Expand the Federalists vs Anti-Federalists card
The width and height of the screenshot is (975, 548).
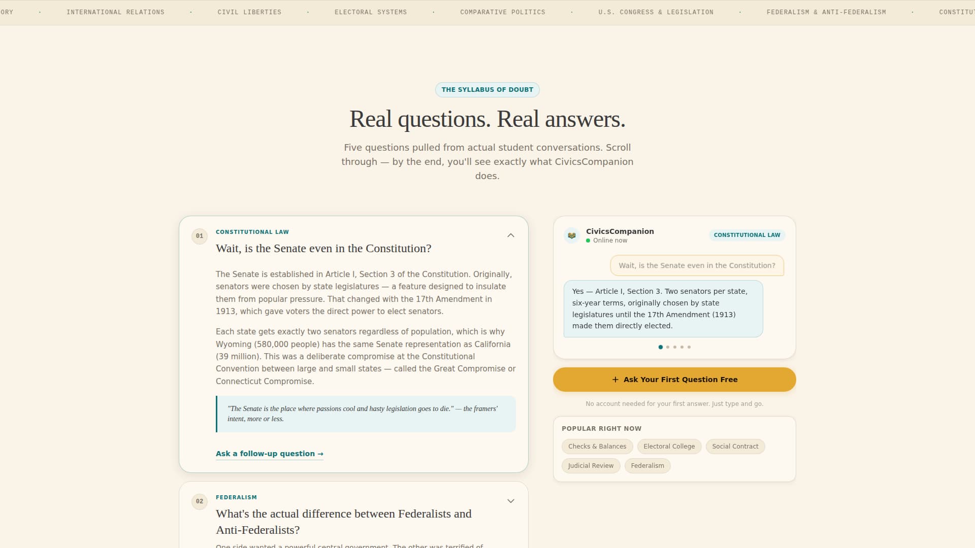[511, 501]
